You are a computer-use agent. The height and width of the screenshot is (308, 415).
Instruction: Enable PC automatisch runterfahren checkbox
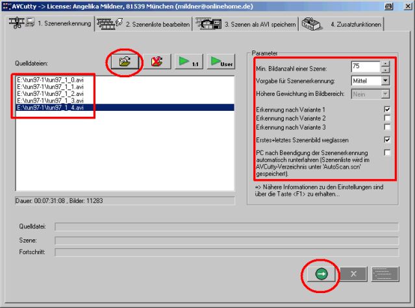[387, 152]
